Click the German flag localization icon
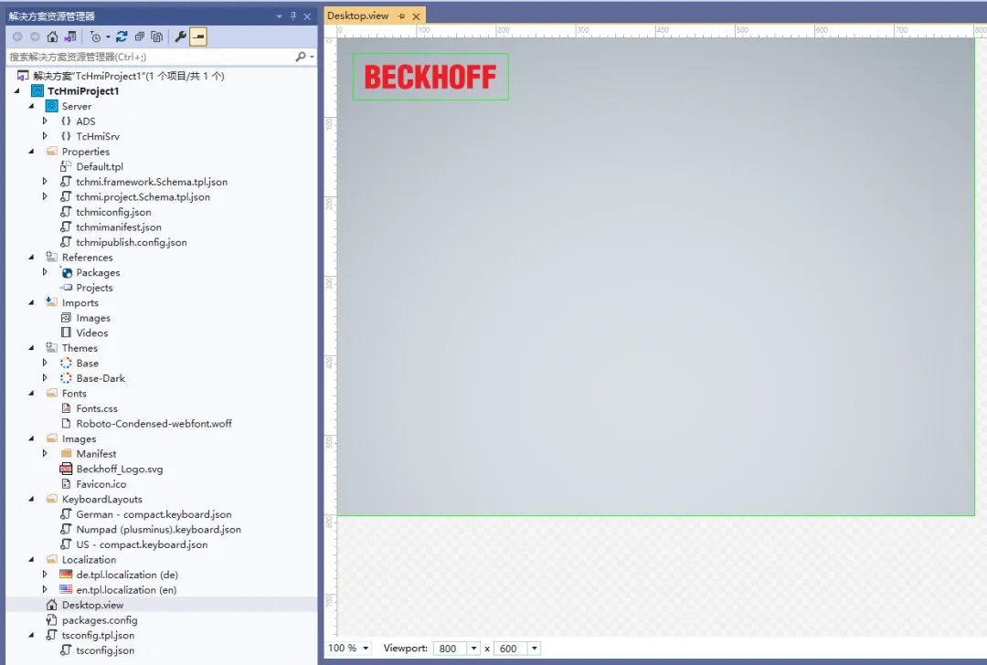987x665 pixels. pos(66,575)
